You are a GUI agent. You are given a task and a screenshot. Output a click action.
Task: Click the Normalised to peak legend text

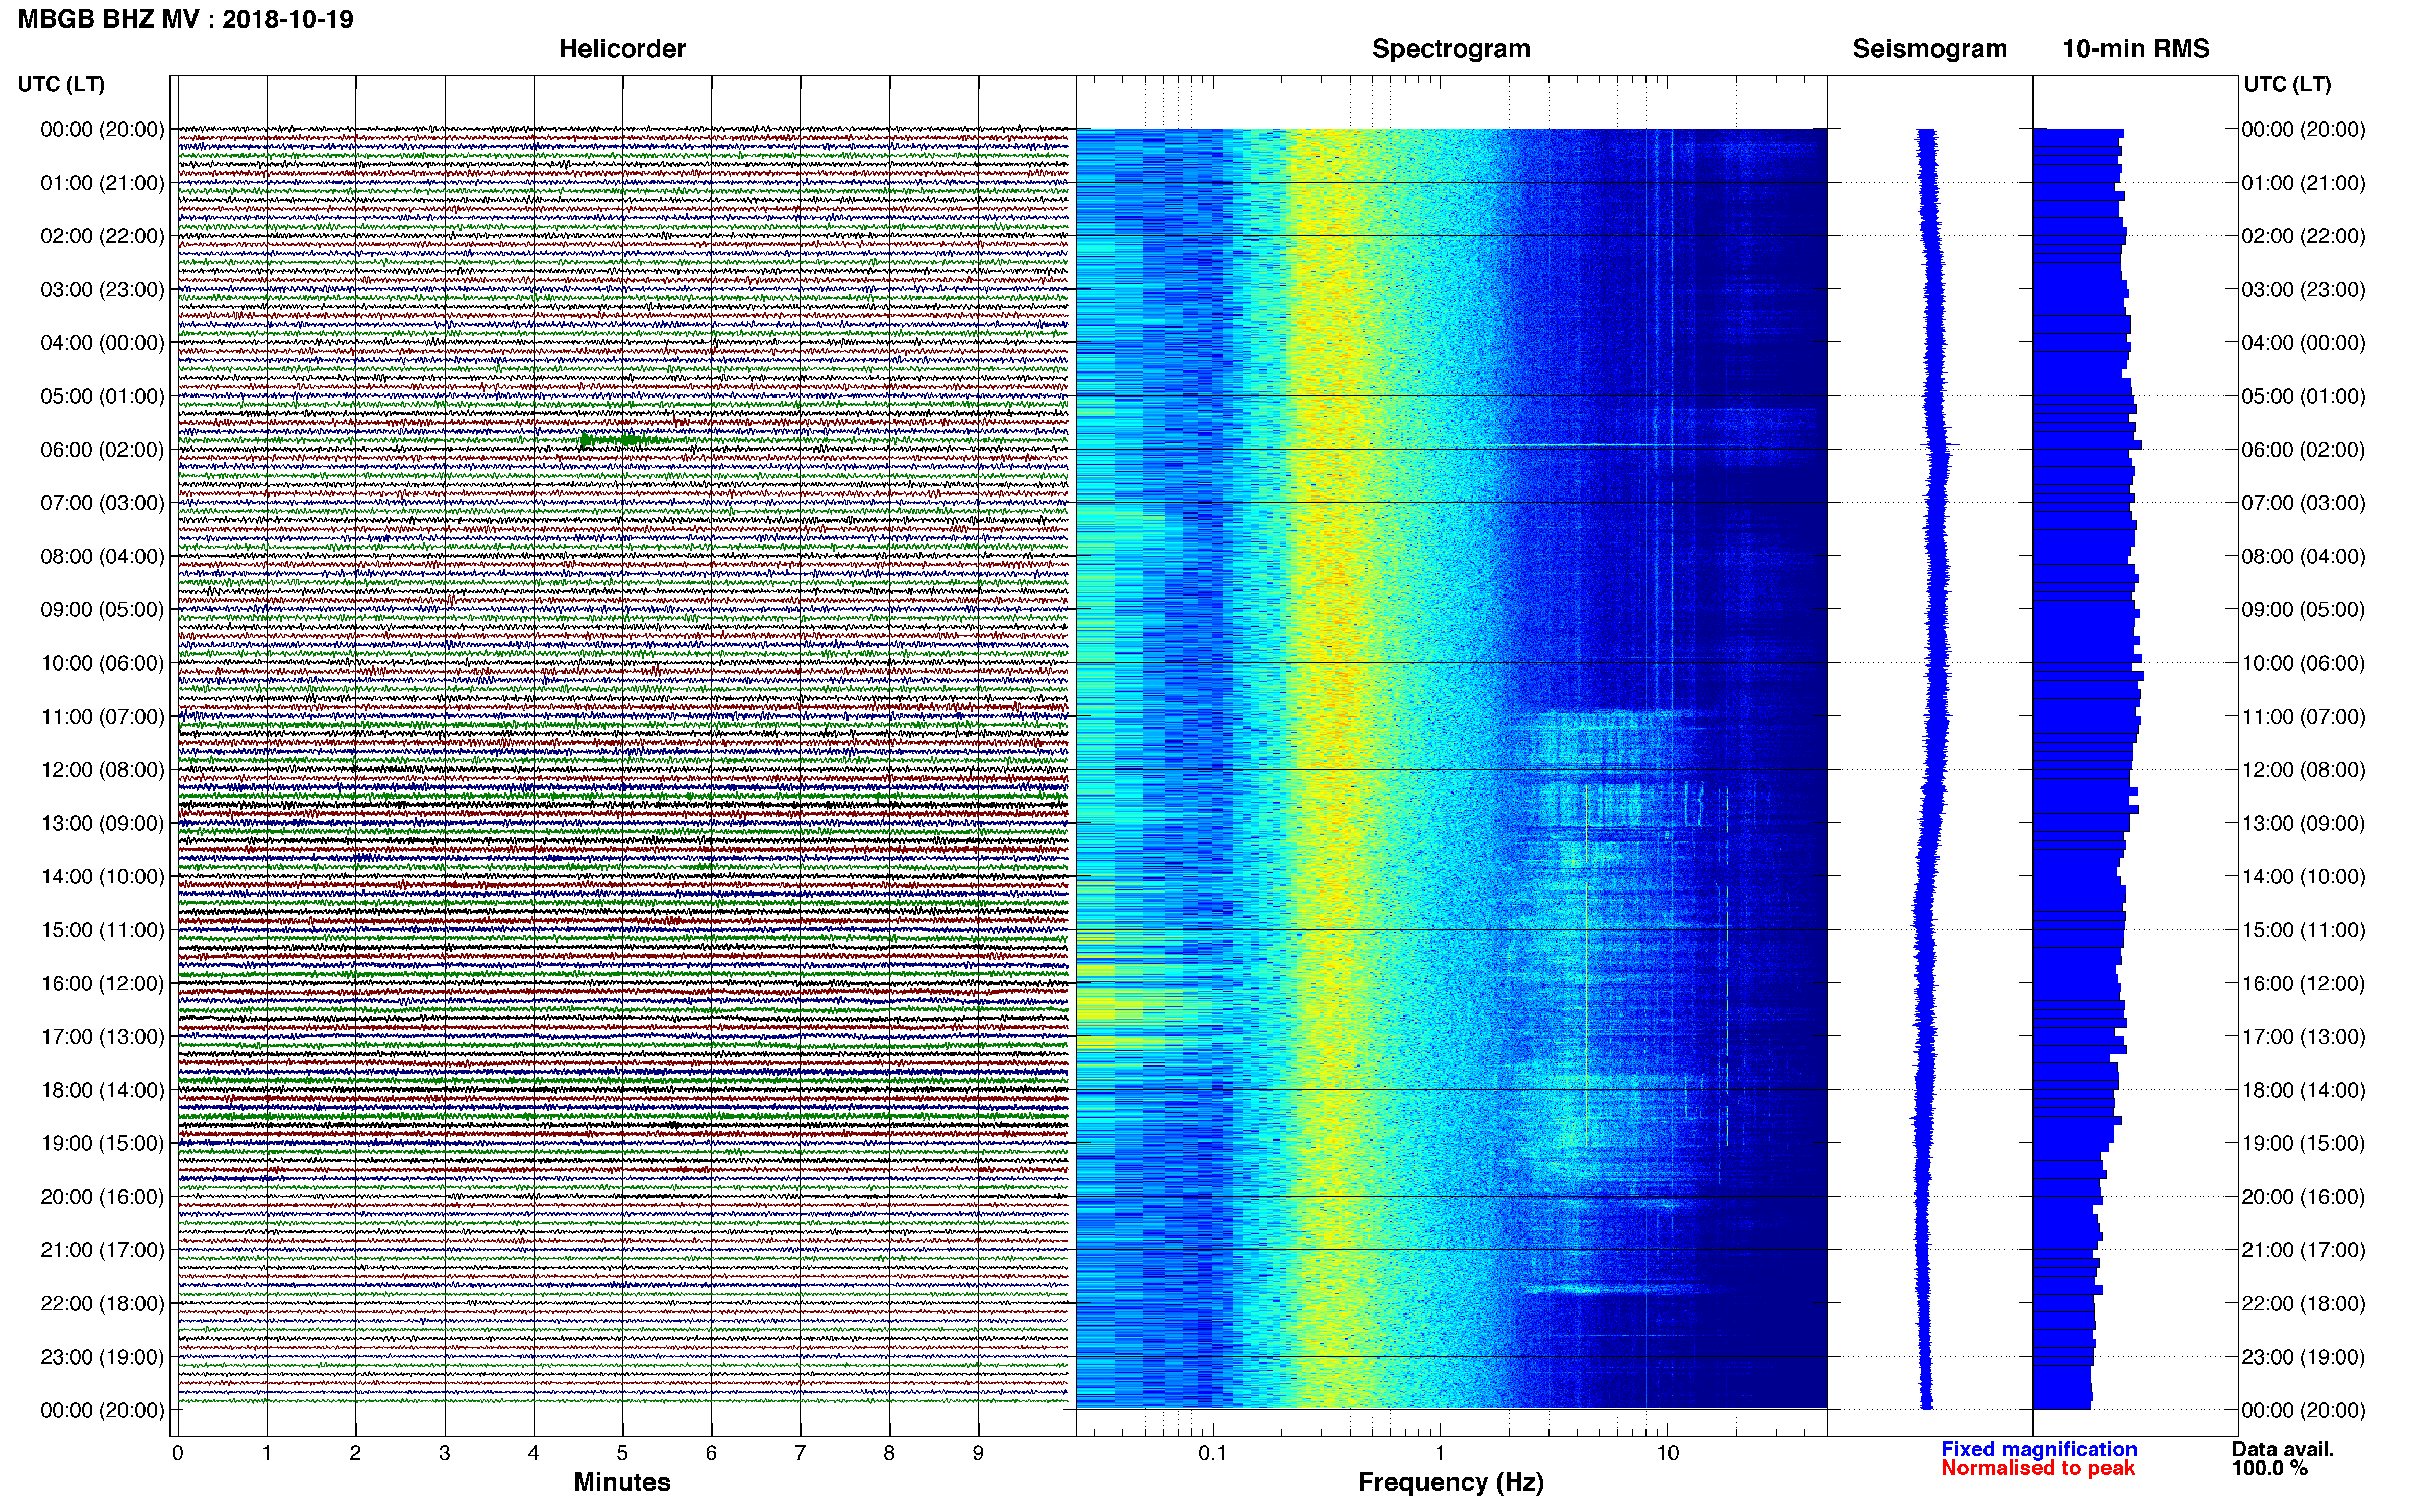coord(2038,1468)
